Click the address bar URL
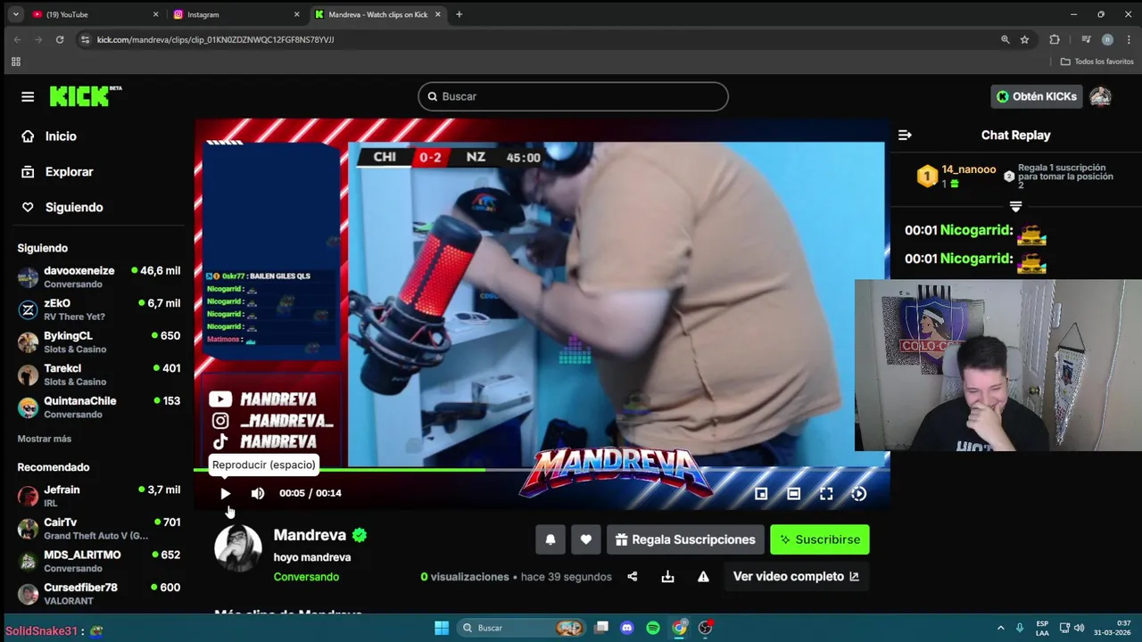This screenshot has width=1142, height=642. pos(215,39)
